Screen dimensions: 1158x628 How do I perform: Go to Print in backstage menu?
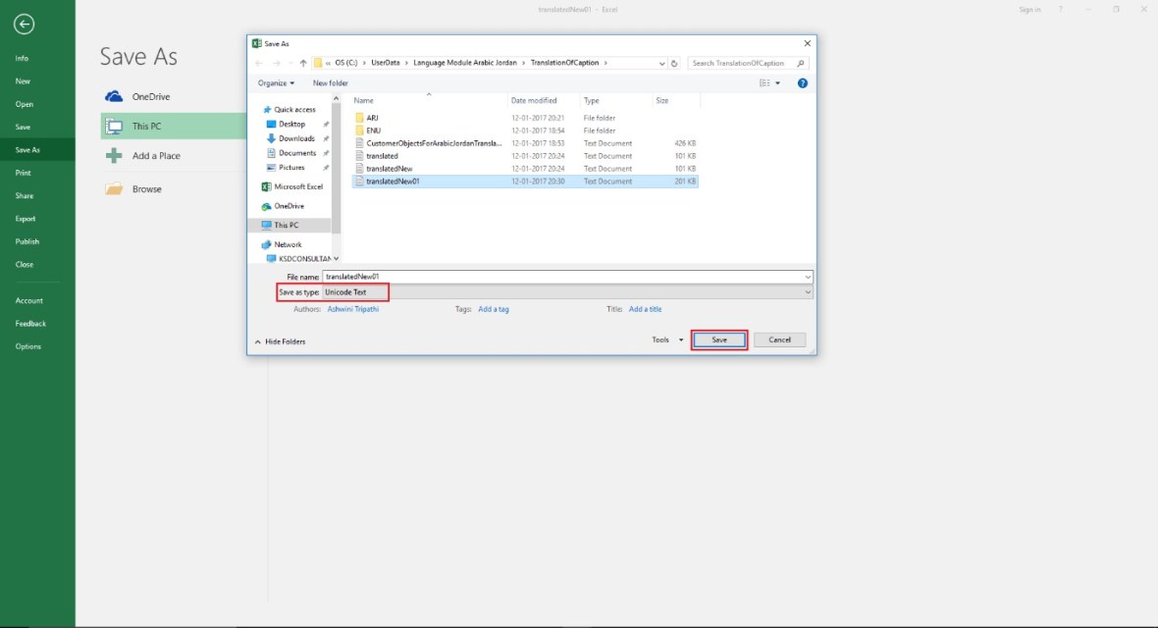click(x=23, y=173)
